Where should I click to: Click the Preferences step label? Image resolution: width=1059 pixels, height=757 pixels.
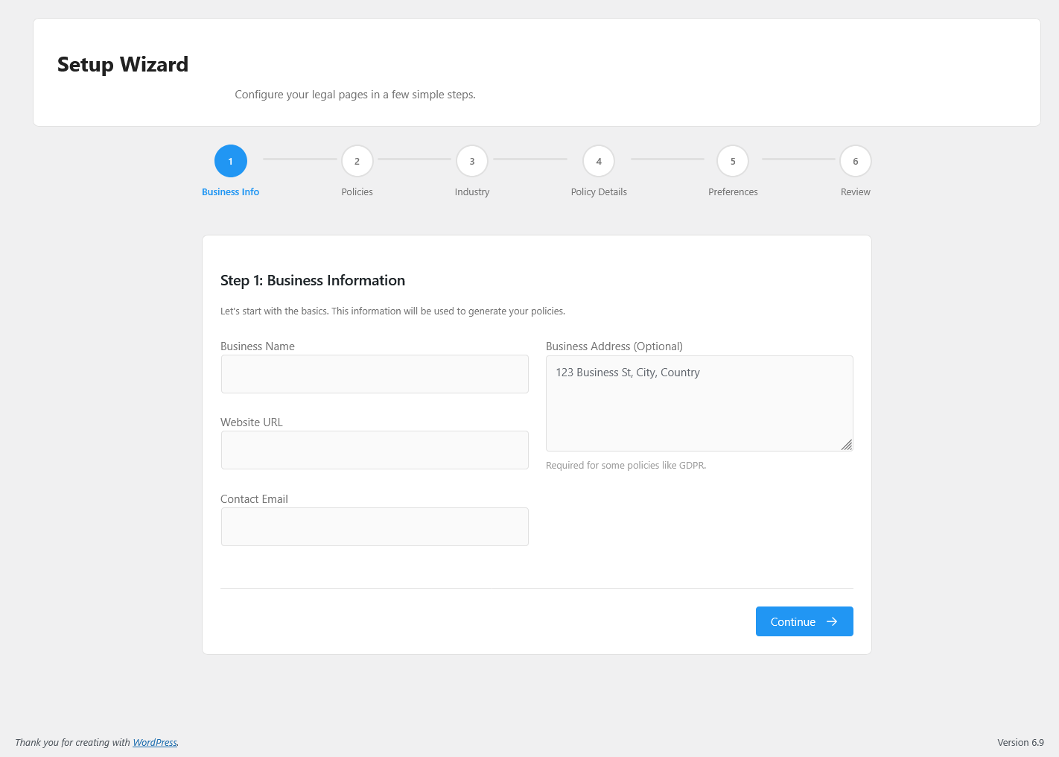(733, 192)
